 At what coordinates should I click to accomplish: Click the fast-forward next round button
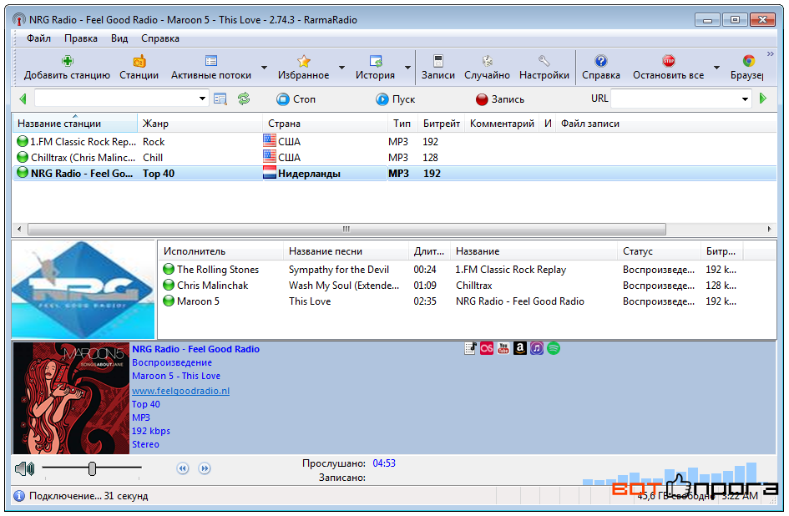205,468
